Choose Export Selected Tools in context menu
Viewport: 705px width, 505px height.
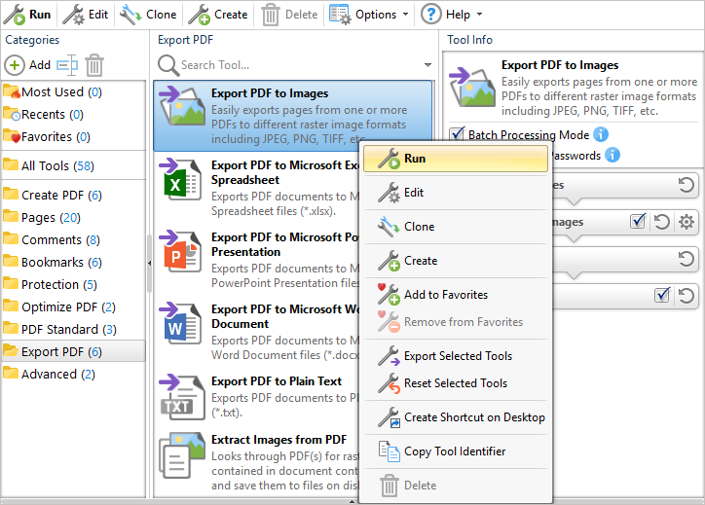coord(456,356)
